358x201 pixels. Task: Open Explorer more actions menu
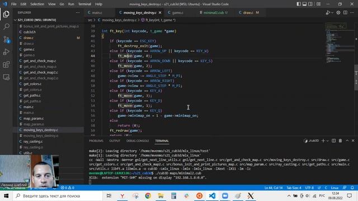pos(78,13)
